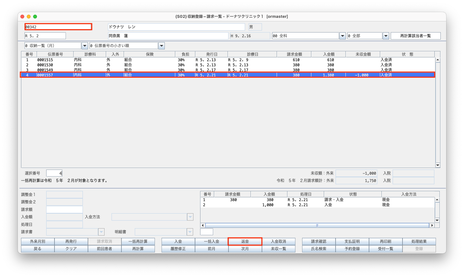Focus the 選択番号 input field
The image size is (464, 277).
pos(54,173)
